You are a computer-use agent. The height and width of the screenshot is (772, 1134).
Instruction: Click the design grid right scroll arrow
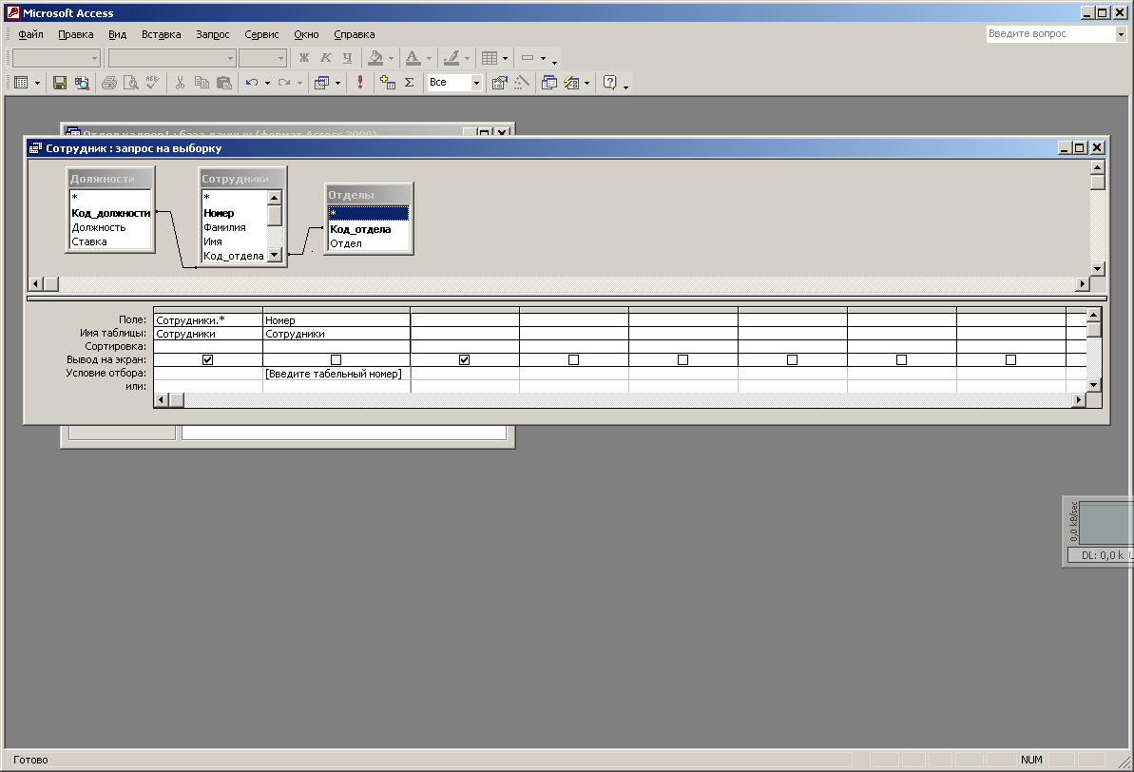(1079, 399)
